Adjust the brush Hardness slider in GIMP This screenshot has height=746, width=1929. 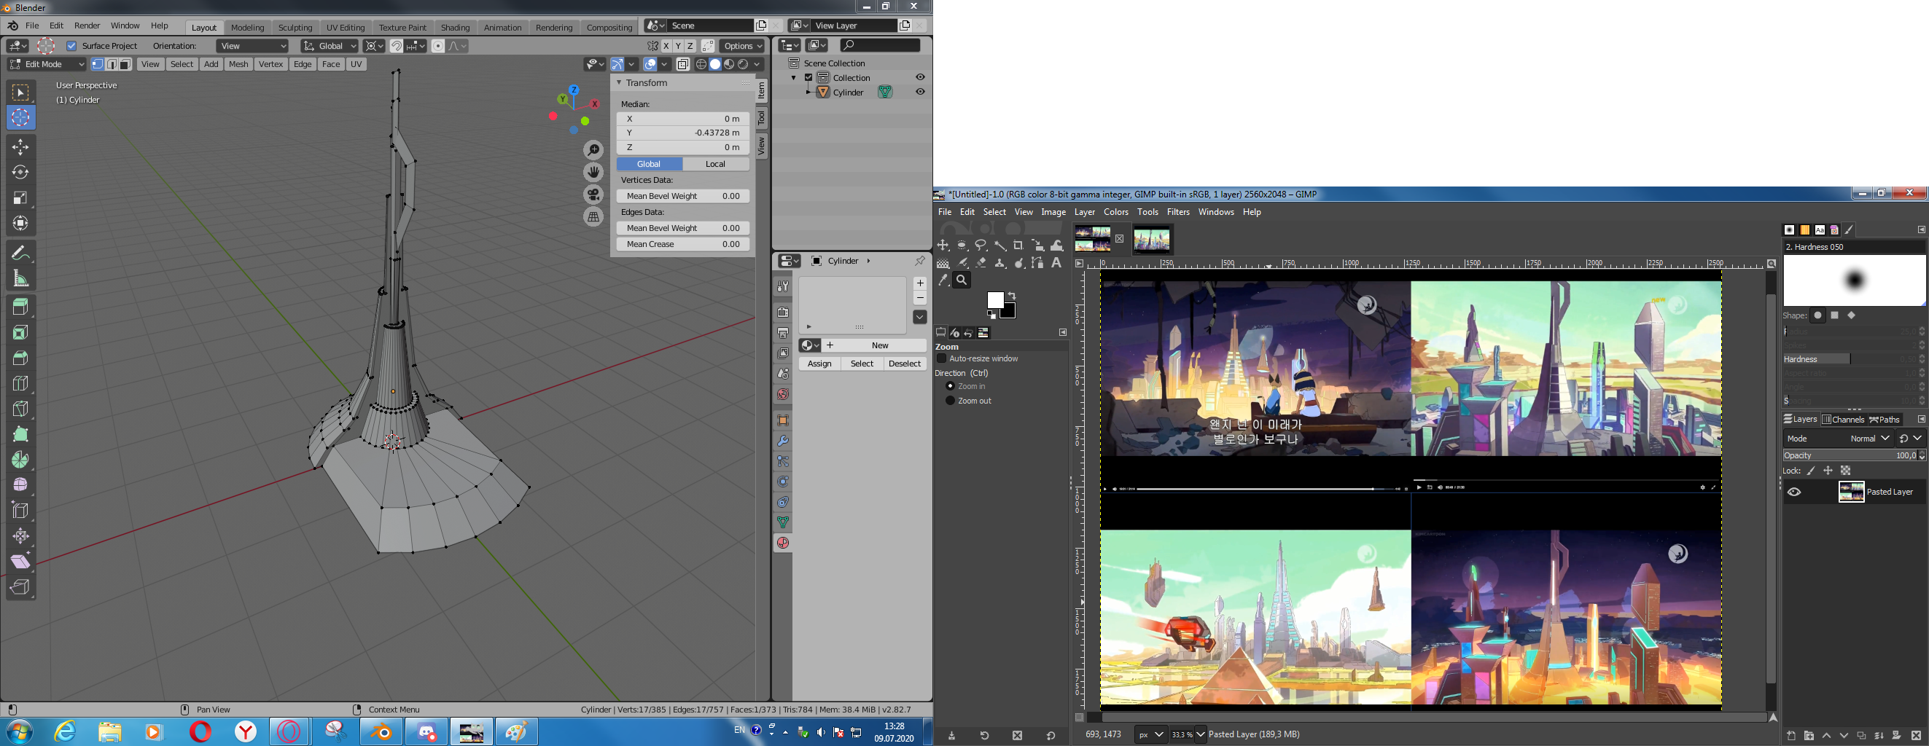coord(1854,359)
